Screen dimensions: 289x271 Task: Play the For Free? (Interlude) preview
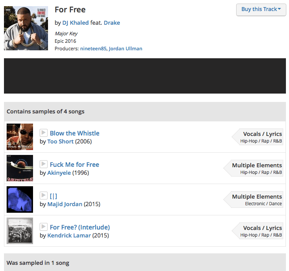44,227
